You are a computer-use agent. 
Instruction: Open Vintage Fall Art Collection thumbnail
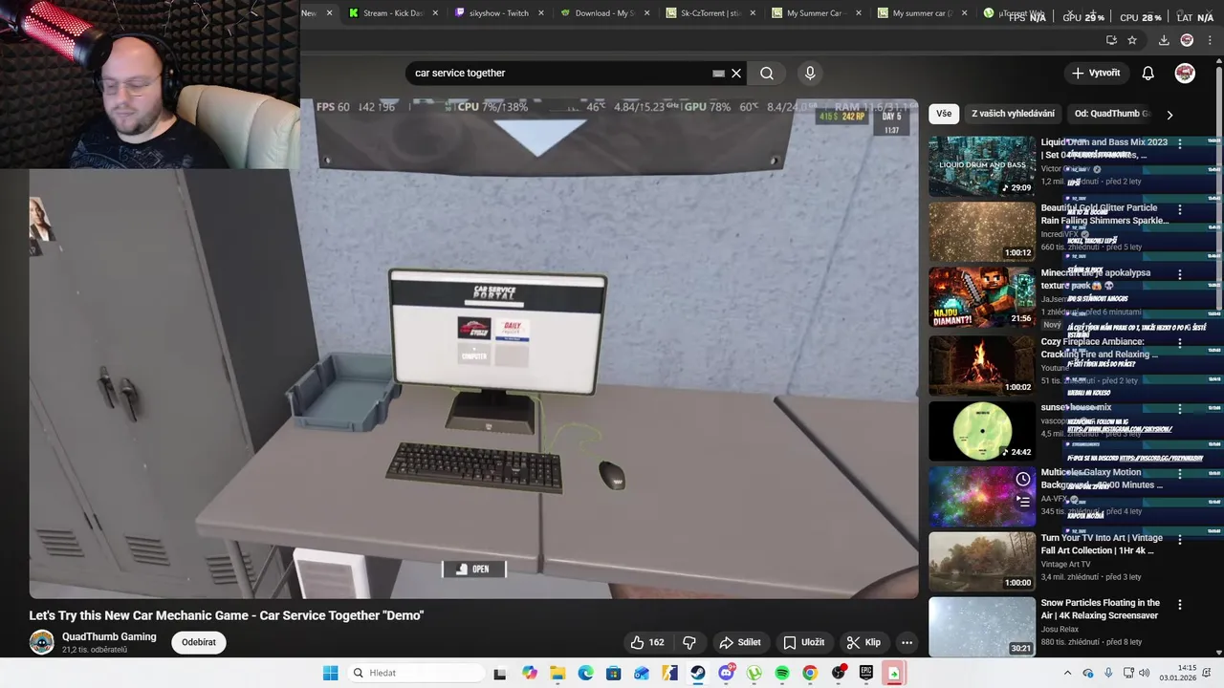pyautogui.click(x=982, y=561)
